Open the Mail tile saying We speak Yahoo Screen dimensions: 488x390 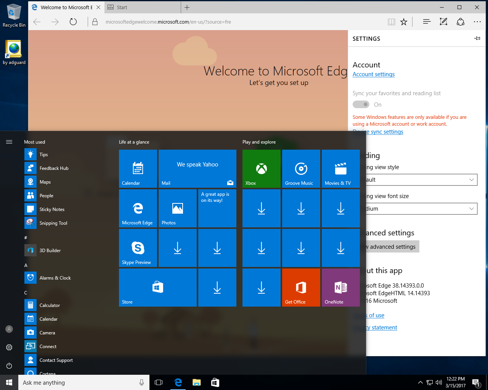click(197, 169)
